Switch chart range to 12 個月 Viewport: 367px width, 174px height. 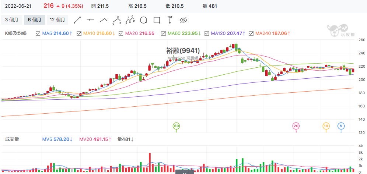tap(57, 20)
